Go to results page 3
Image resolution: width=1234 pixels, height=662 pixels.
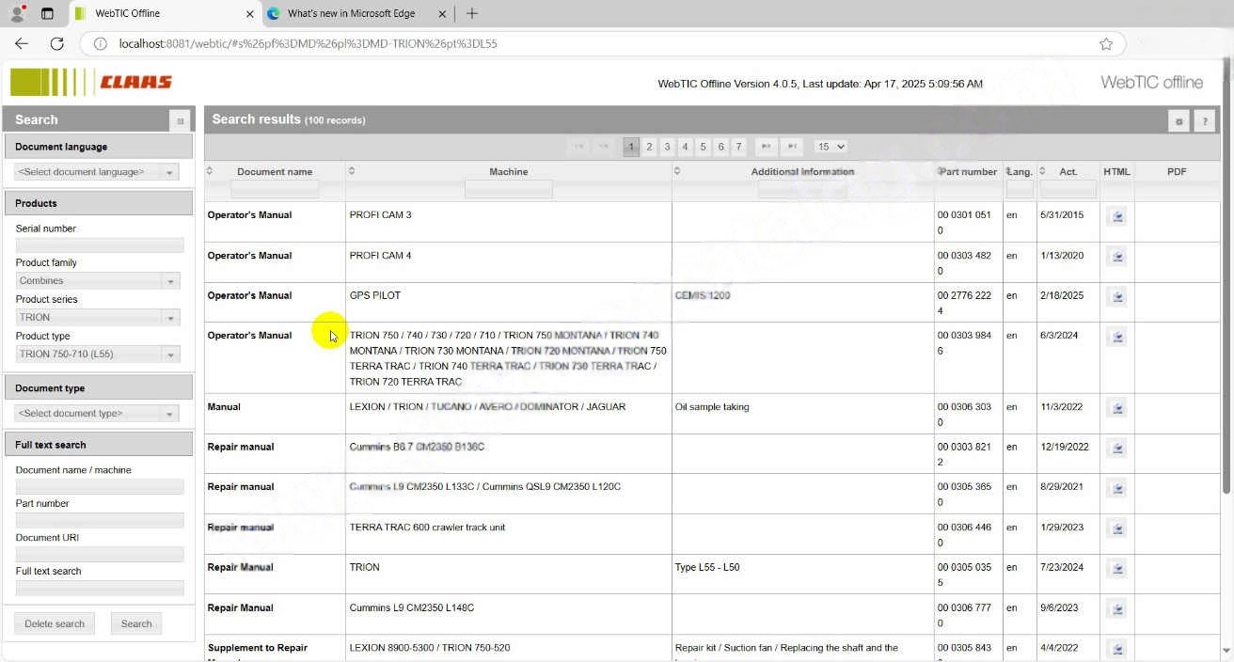(667, 147)
